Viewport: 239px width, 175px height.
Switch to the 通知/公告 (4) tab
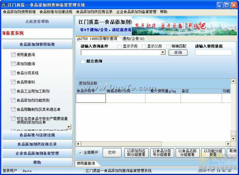133,39
